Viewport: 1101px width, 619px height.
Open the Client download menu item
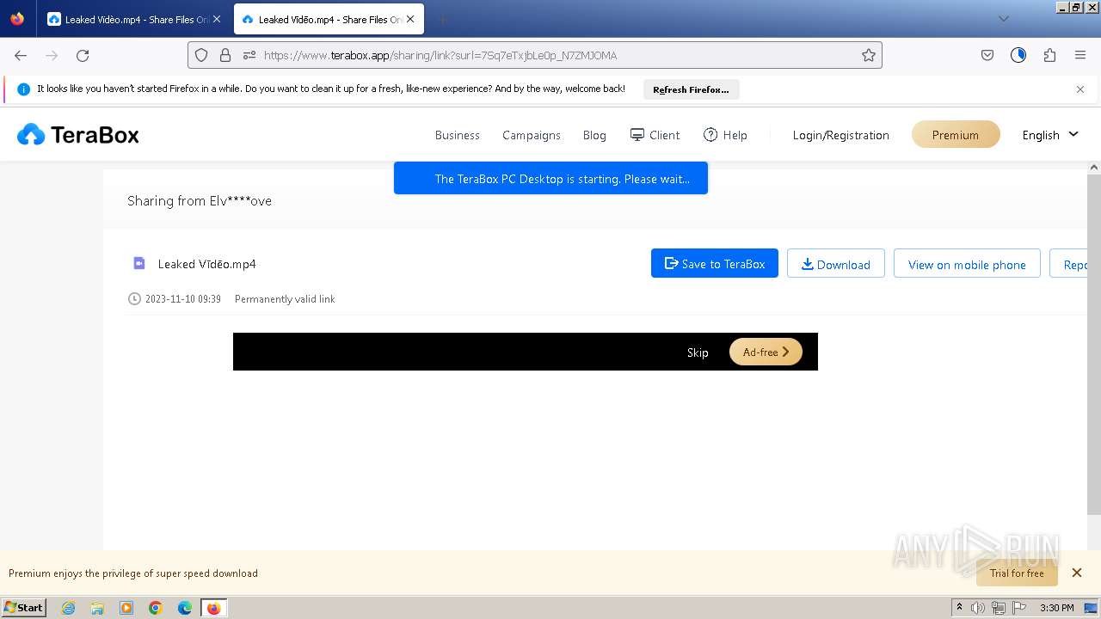655,135
